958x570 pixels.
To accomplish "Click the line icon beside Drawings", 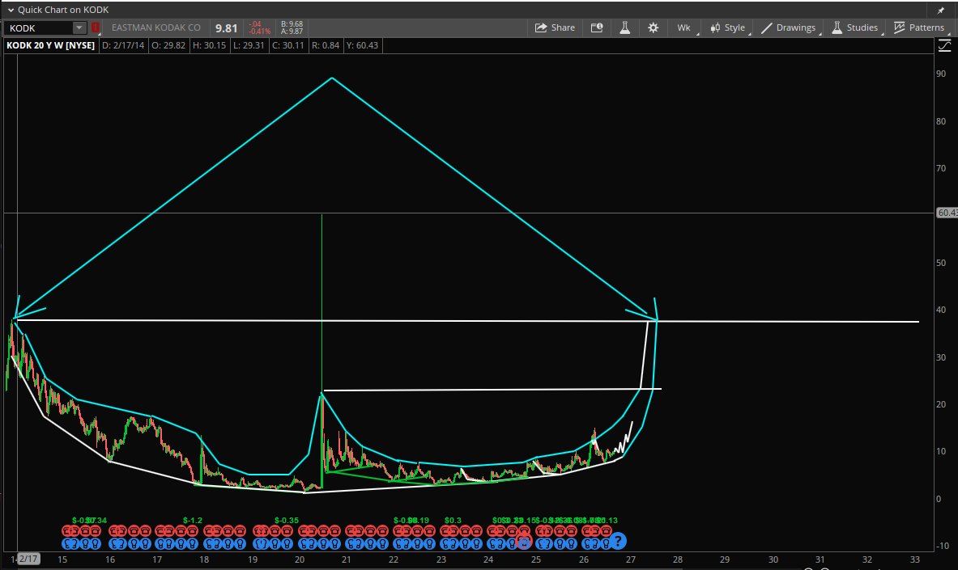I will point(766,28).
